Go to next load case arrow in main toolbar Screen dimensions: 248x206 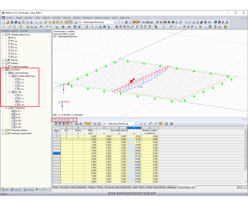tap(122, 22)
